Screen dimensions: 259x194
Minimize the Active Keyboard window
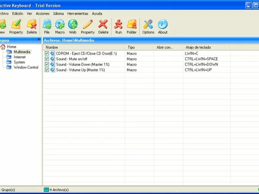(x=249, y=5)
